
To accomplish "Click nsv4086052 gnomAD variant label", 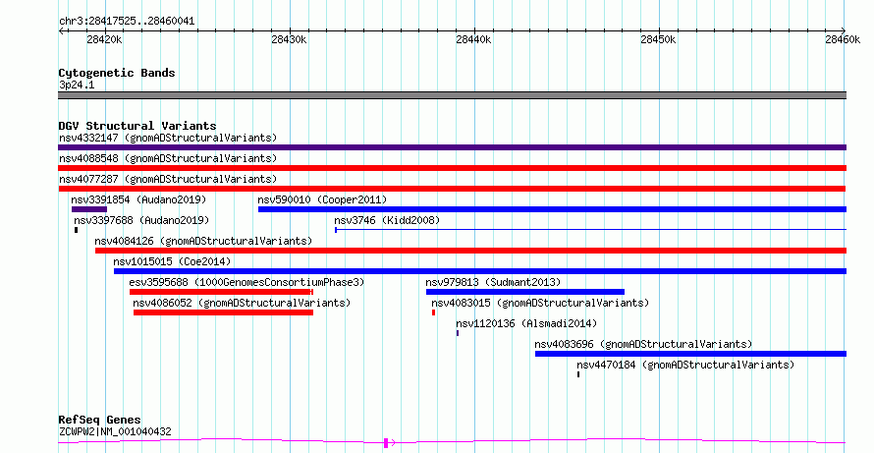I will click(242, 303).
